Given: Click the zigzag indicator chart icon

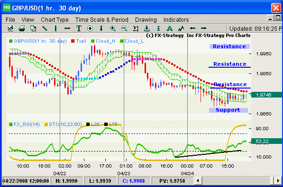Looking at the screenshot, I should pos(181,28).
